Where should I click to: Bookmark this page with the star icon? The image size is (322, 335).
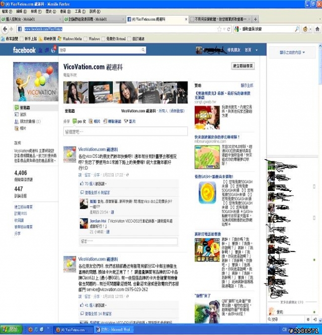tap(219, 29)
